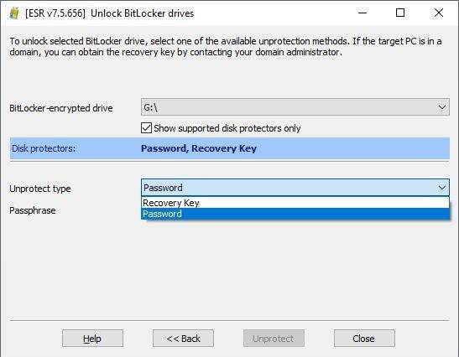459x357 pixels.
Task: Click the Disk protectors highlighted row
Action: click(x=230, y=148)
